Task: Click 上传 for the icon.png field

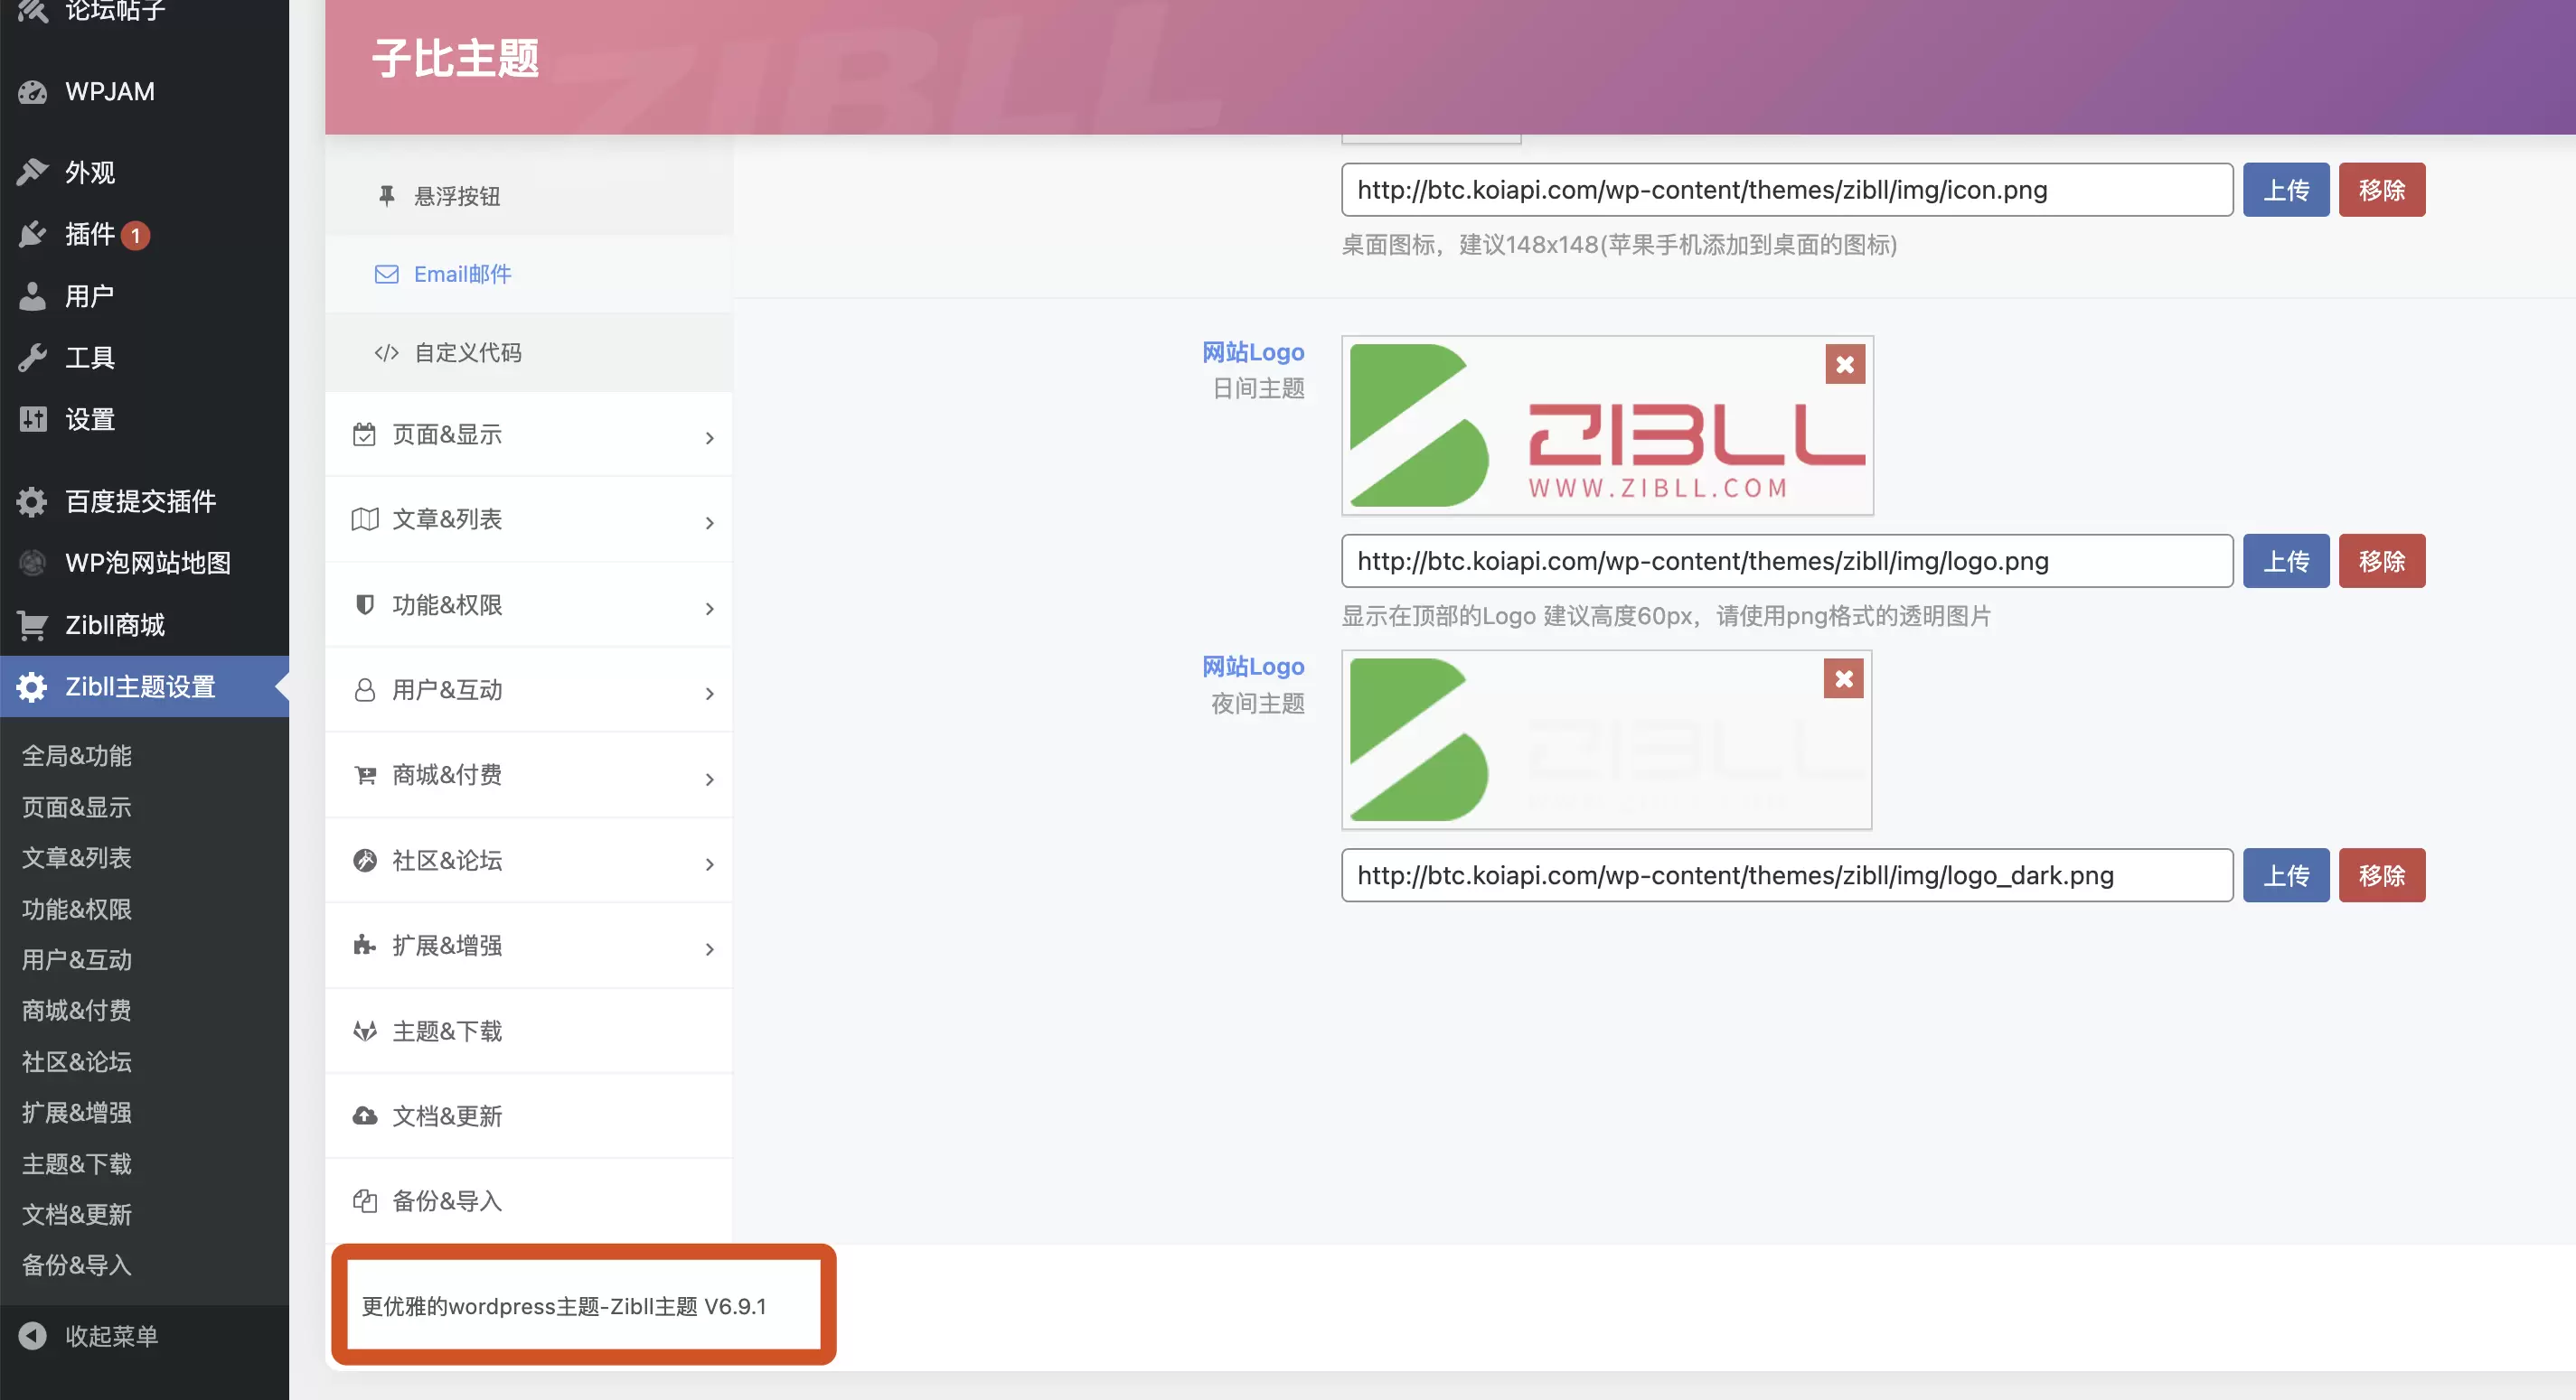Action: tap(2286, 190)
